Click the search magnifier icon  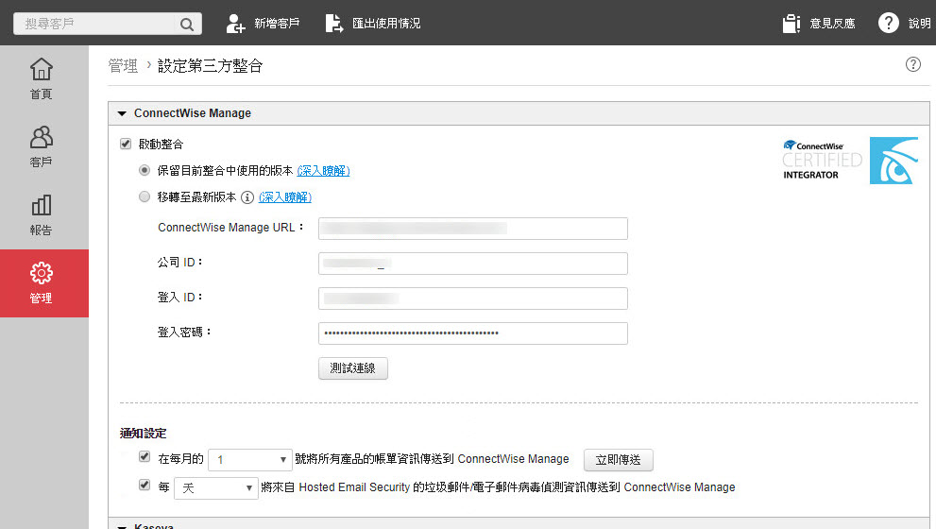point(187,24)
